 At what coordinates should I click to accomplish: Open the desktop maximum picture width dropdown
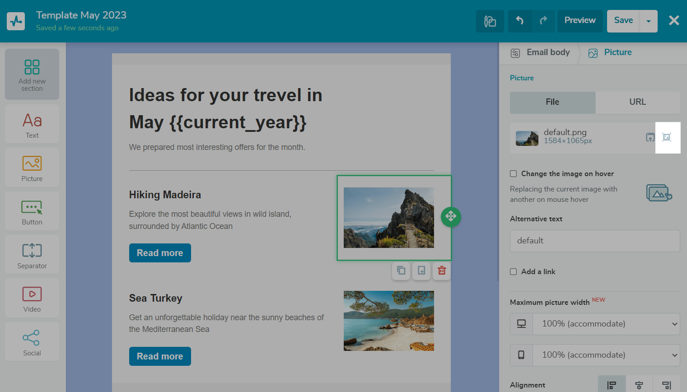click(x=606, y=324)
